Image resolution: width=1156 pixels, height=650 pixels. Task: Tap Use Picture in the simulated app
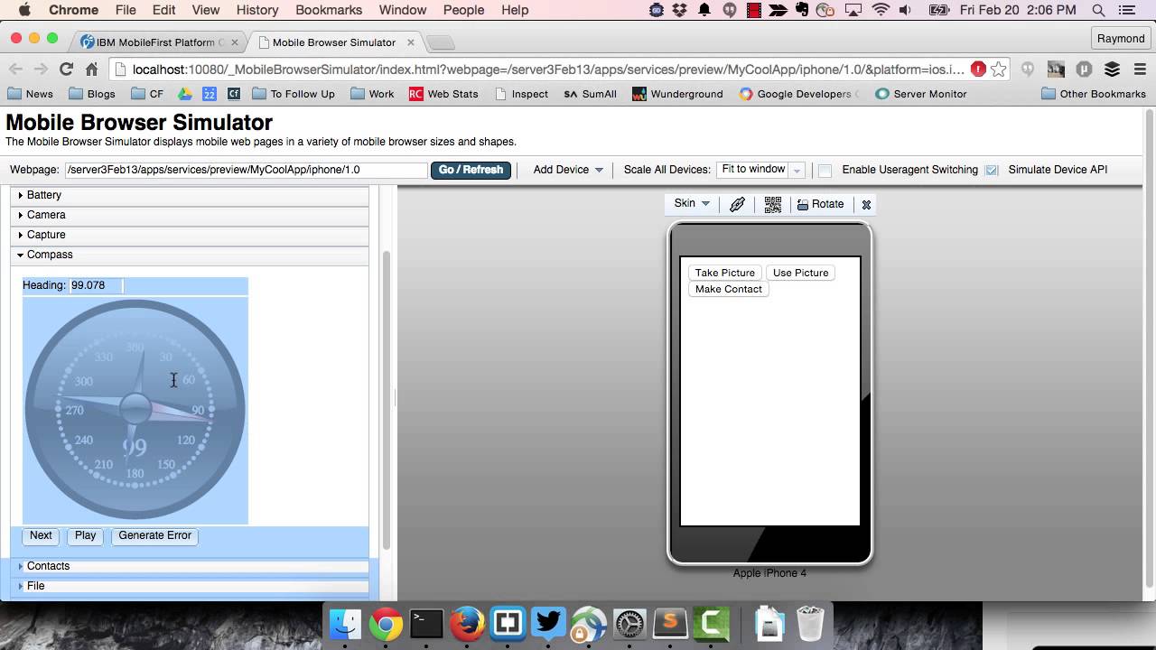pyautogui.click(x=800, y=273)
